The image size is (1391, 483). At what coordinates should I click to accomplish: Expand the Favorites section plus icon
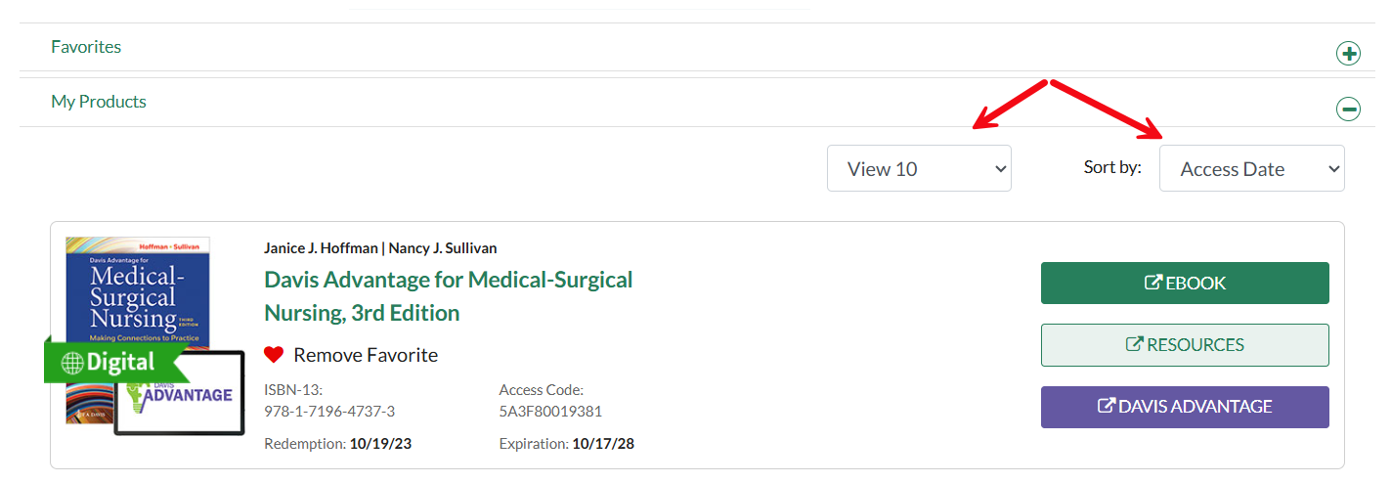click(x=1348, y=54)
